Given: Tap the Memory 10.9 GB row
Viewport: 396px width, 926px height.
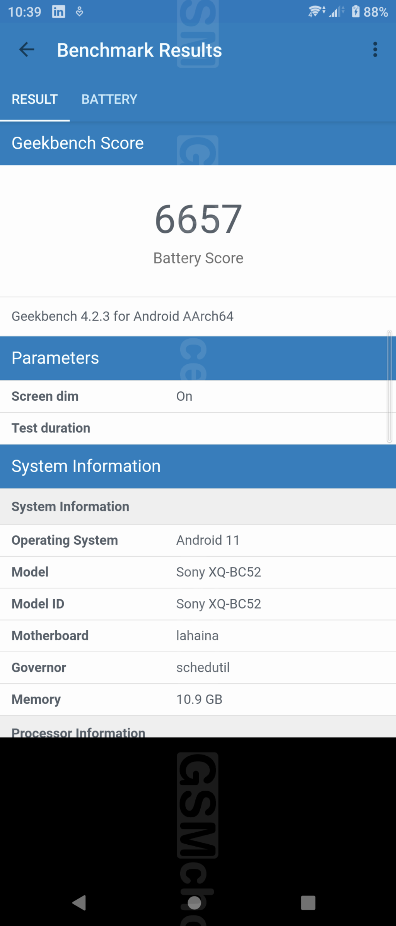Looking at the screenshot, I should click(x=198, y=699).
